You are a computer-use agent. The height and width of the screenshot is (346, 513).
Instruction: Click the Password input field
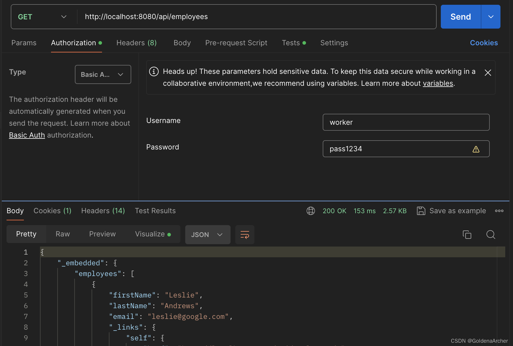(x=406, y=149)
